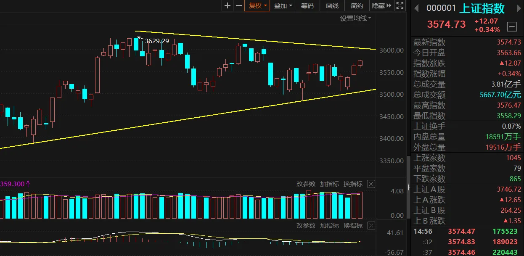Expand hidden tools via 隐藏 arrows
Image resolution: width=524 pixels, height=256 pixels.
382,5
